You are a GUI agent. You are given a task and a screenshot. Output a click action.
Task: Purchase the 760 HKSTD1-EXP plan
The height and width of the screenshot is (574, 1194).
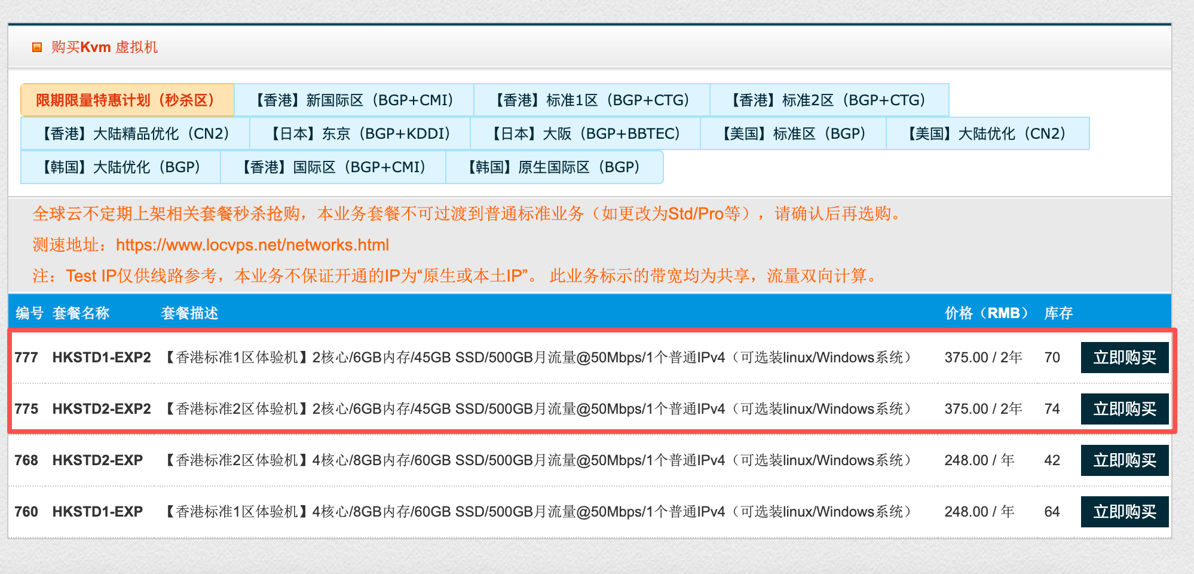[x=1124, y=512]
